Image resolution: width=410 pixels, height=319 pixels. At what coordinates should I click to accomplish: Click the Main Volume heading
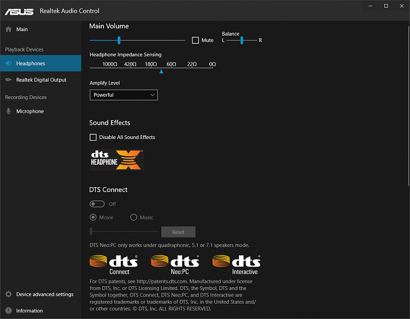coord(109,26)
